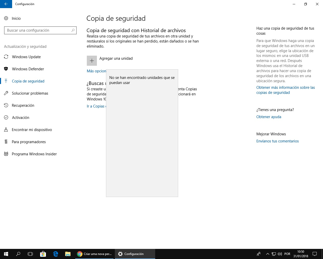The height and width of the screenshot is (259, 323).
Task: Open clock showing 10:50 31/01/2018
Action: pyautogui.click(x=301, y=254)
